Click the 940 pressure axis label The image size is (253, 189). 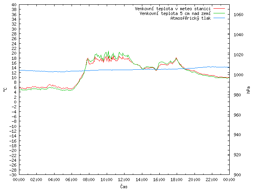coord(237,135)
